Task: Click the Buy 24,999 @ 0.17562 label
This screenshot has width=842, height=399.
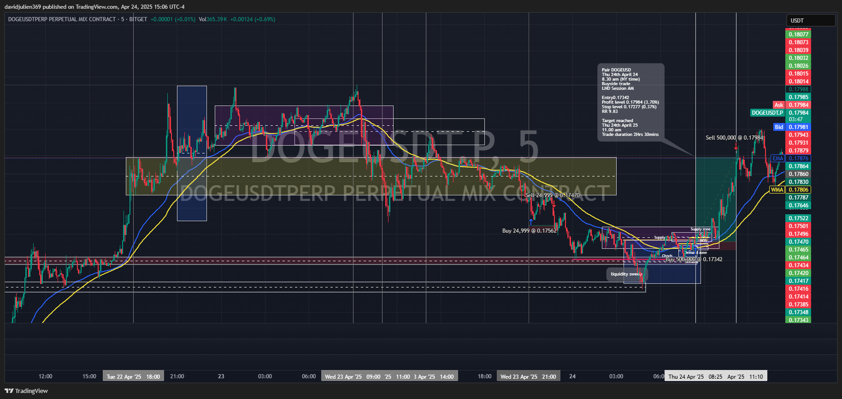Action: point(529,231)
